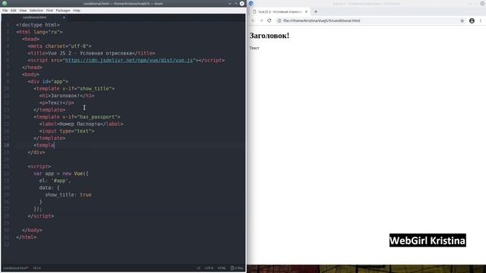
Task: Close the Atom window
Action: (241, 4)
